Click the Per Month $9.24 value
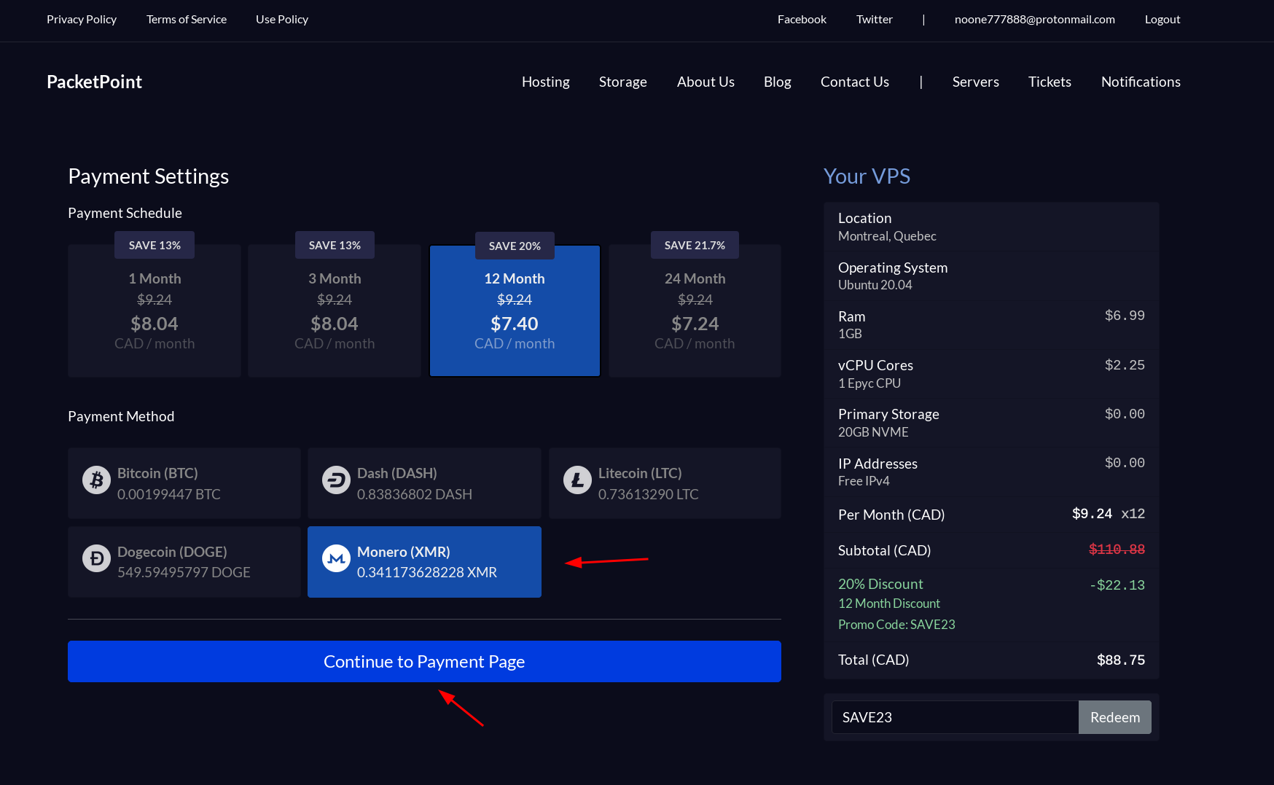 pos(1092,514)
